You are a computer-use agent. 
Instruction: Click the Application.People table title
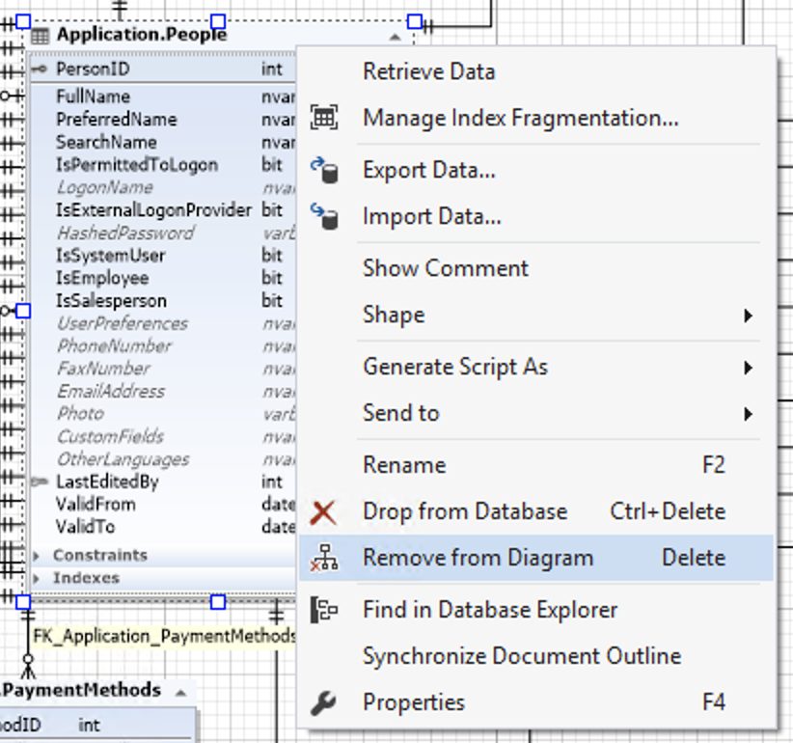pyautogui.click(x=142, y=35)
